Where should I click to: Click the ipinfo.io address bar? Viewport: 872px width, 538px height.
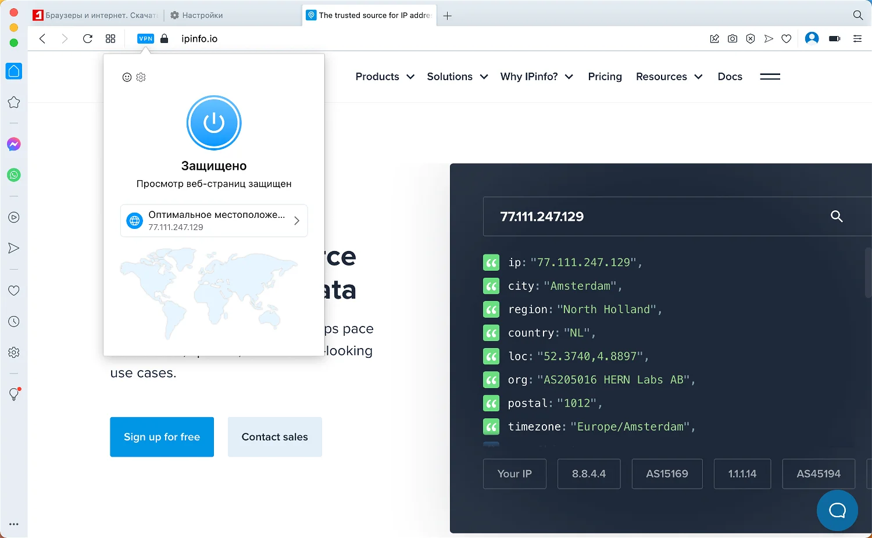[x=199, y=39]
